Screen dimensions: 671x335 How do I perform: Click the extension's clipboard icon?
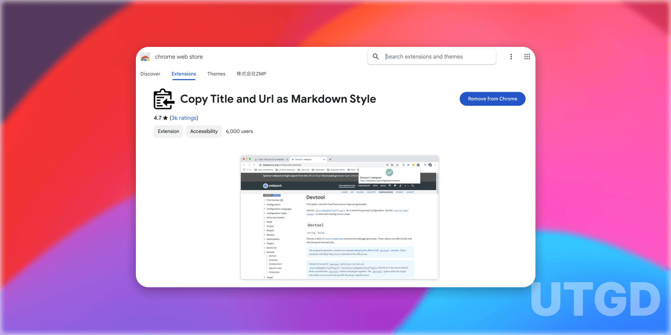164,99
